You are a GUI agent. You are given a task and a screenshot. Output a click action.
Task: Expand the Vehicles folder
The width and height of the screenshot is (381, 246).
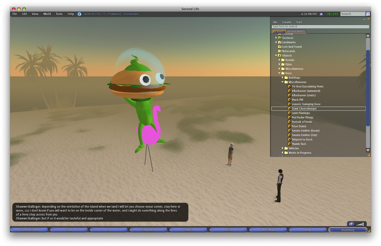(282, 148)
